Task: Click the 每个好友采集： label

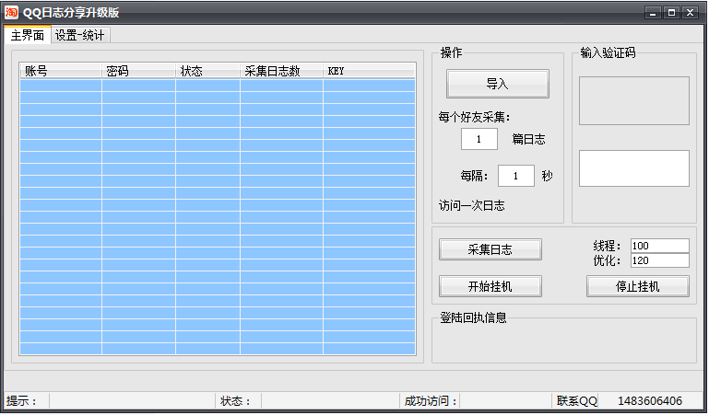Action: [x=474, y=117]
